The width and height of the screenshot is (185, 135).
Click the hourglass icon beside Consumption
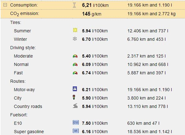tap(74, 5)
